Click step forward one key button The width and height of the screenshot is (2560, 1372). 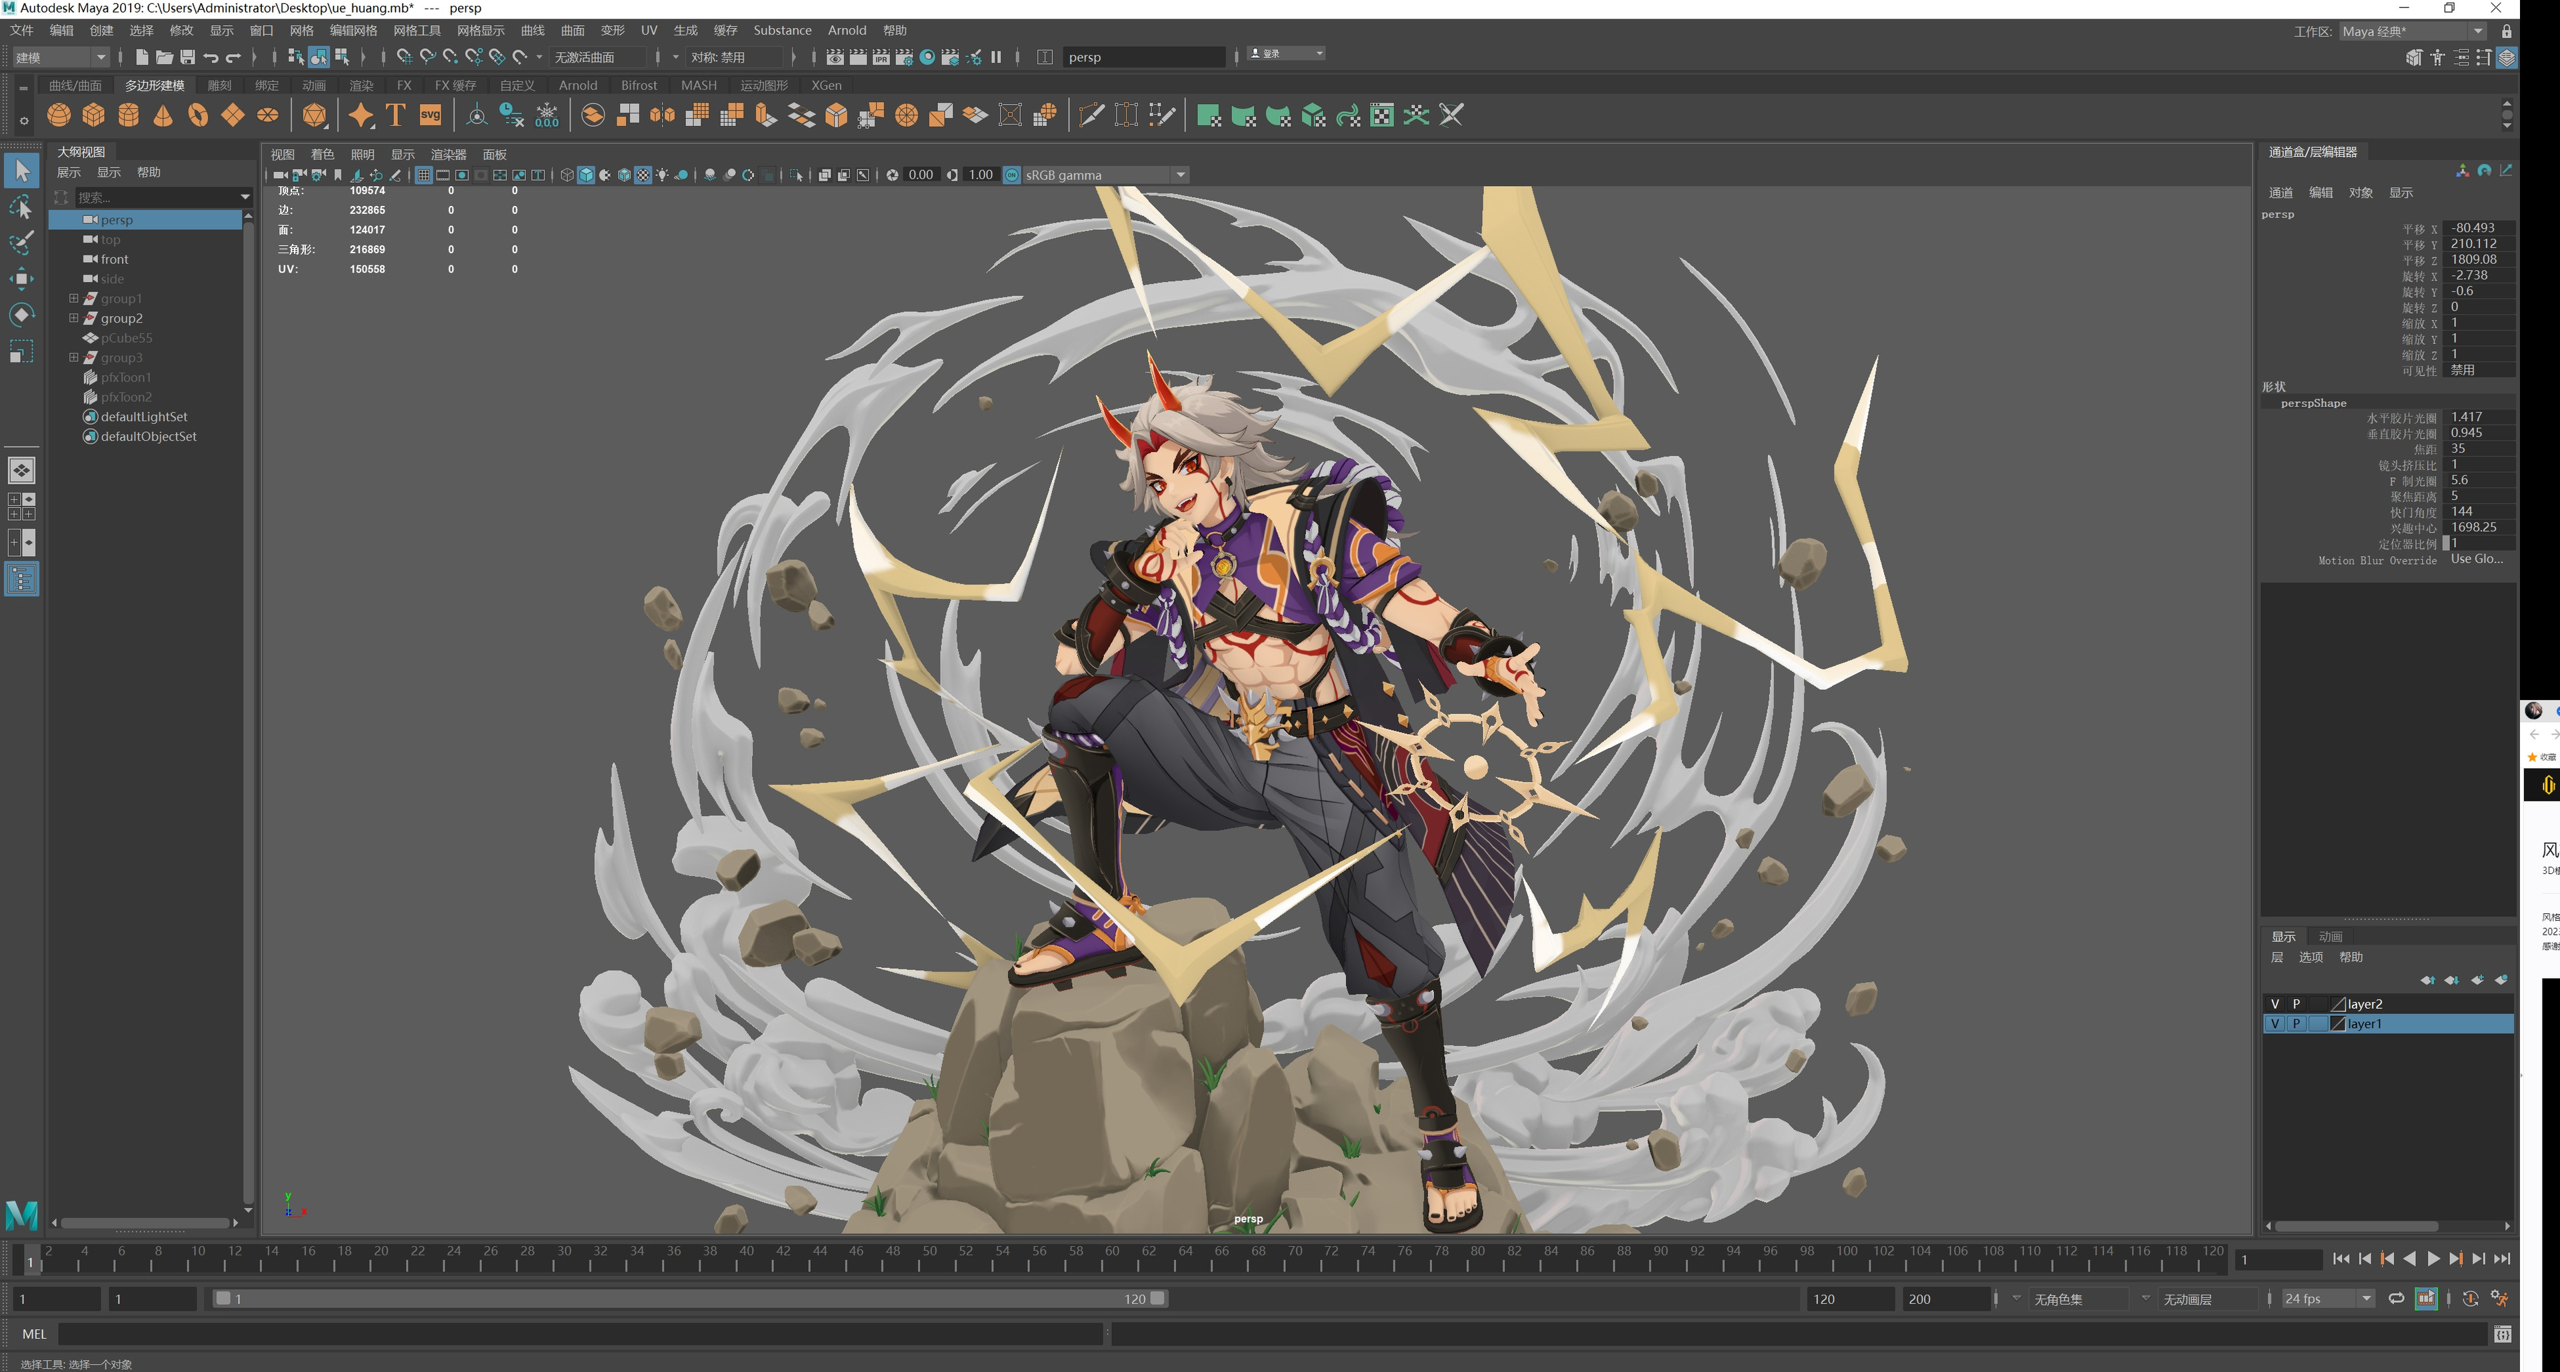click(x=2455, y=1259)
